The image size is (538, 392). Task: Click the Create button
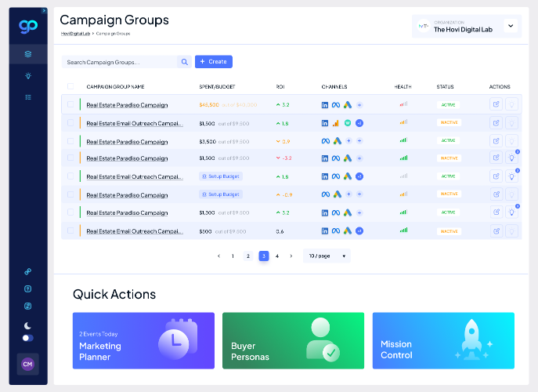(214, 62)
